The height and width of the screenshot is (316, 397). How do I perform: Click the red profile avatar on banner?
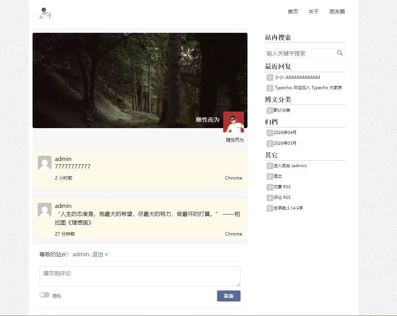[x=233, y=122]
